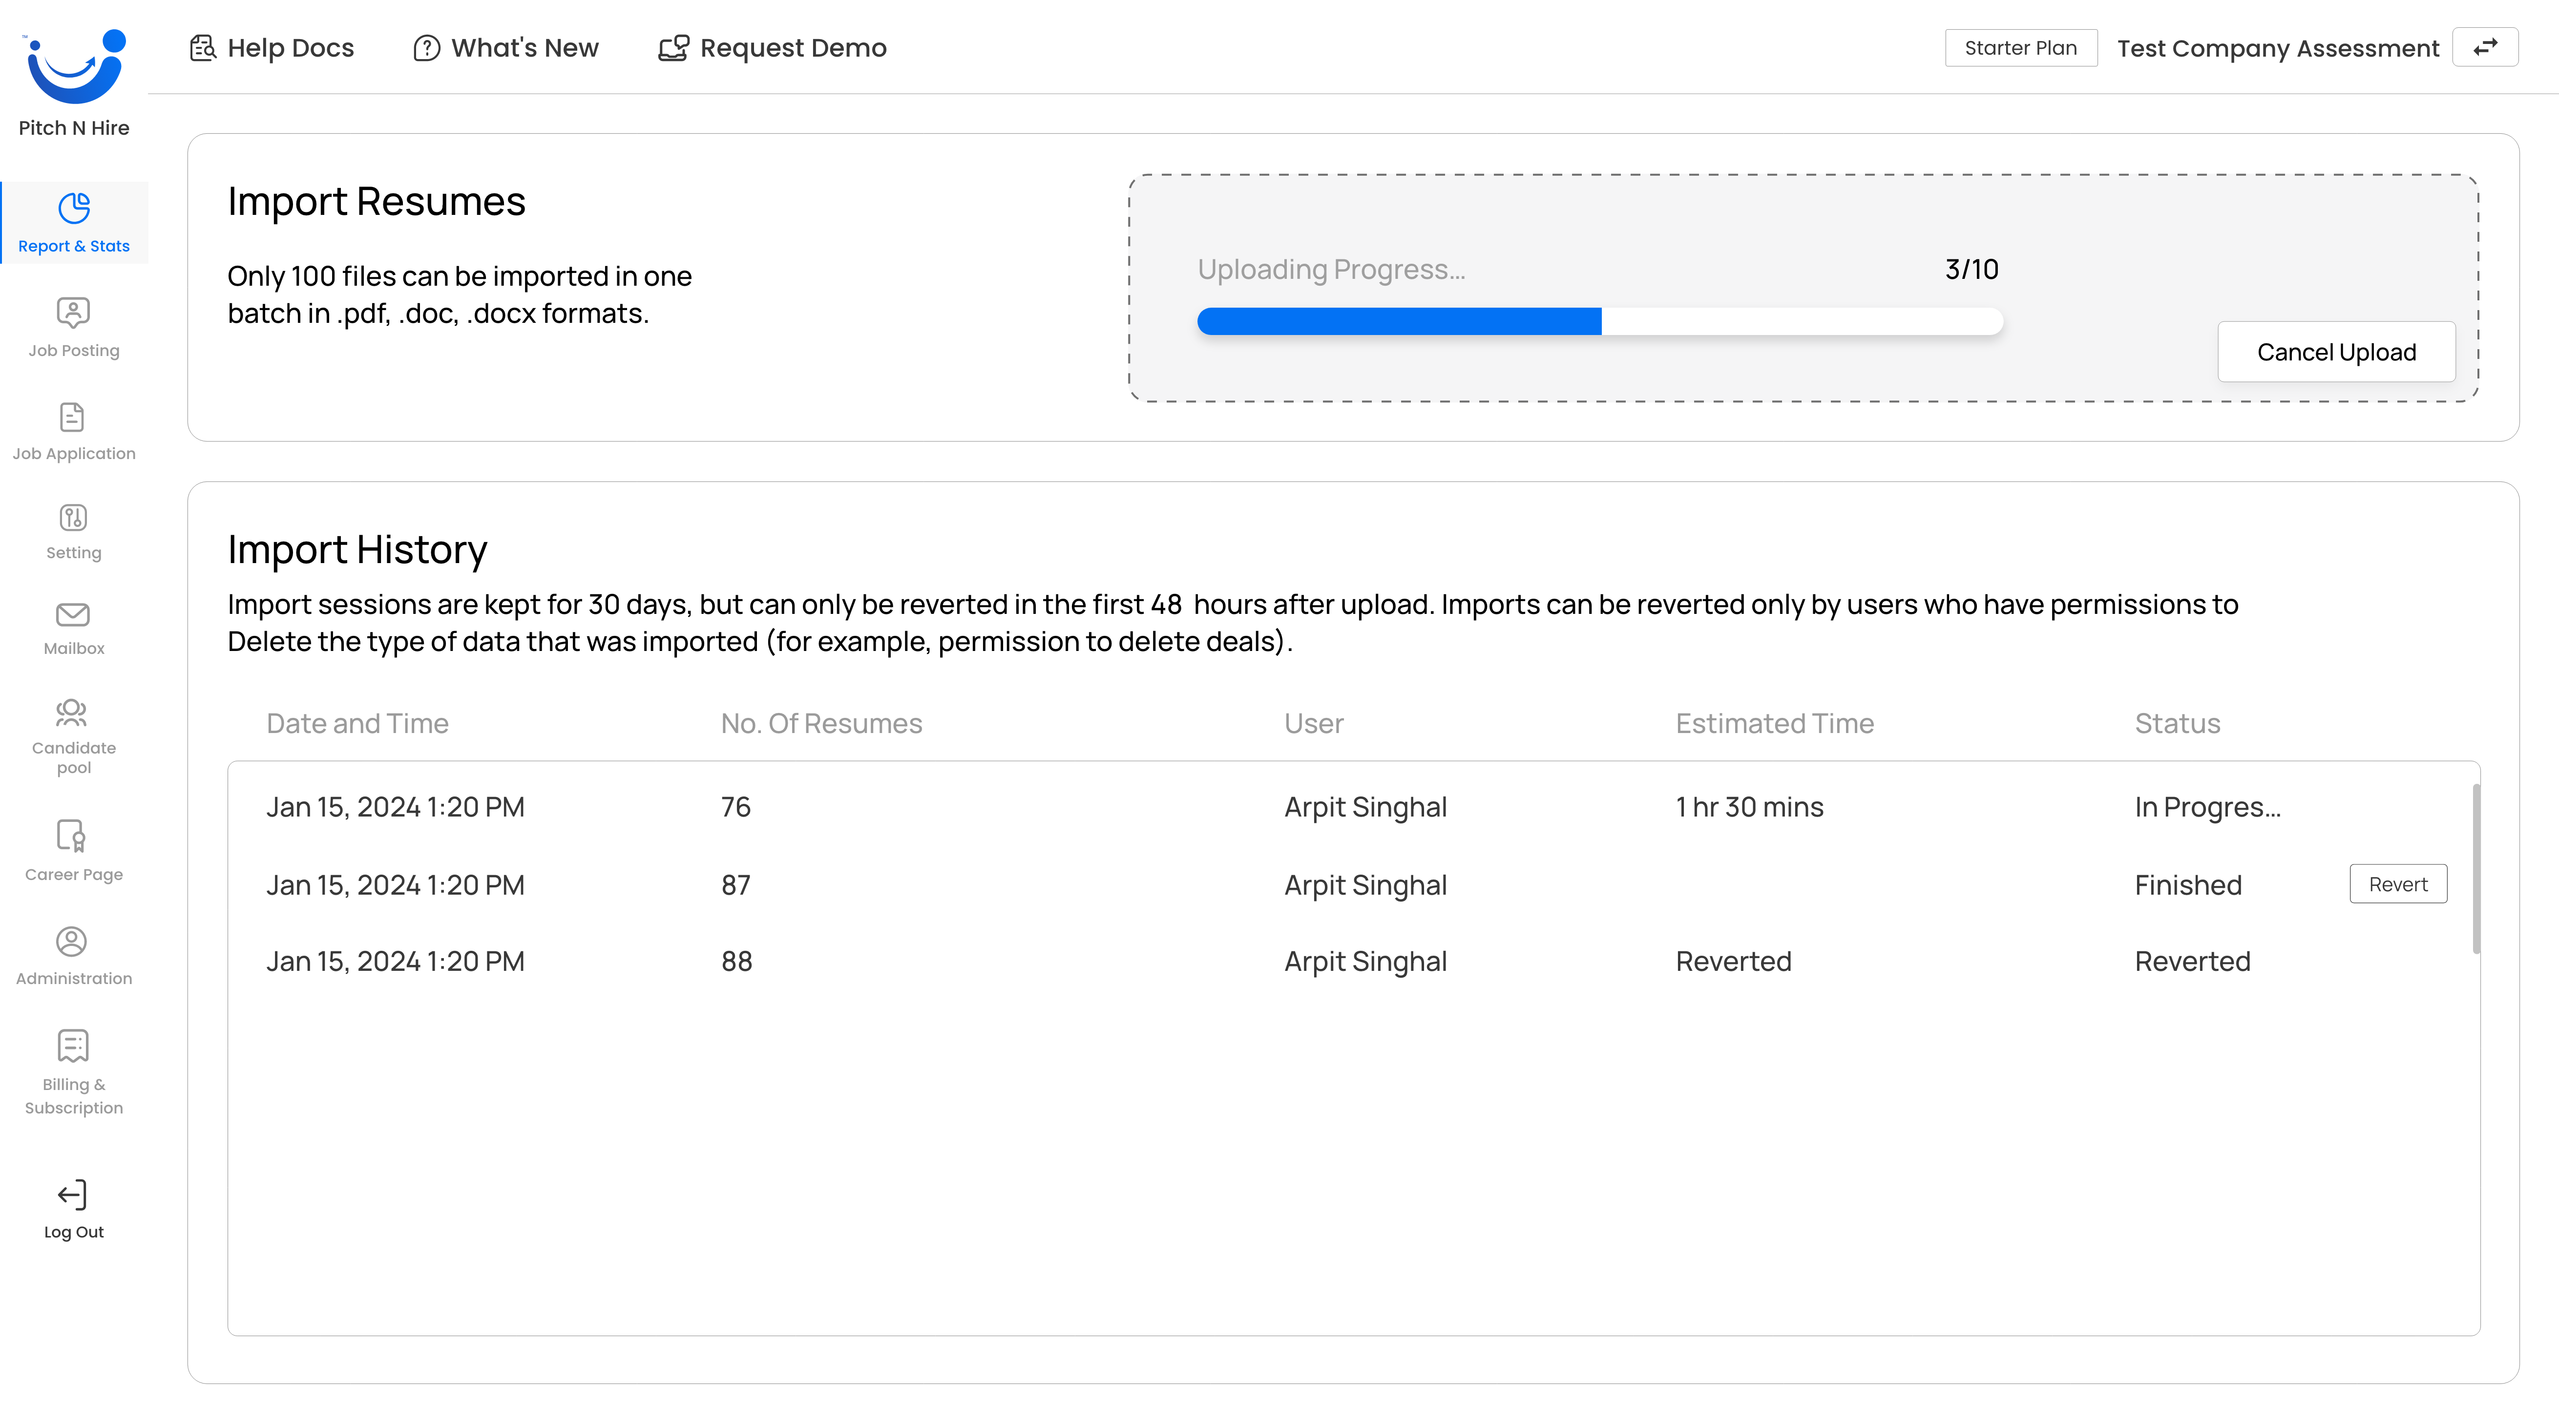Viewport: 2559px width, 1426px height.
Task: Open the Report & Stats panel
Action: click(75, 223)
